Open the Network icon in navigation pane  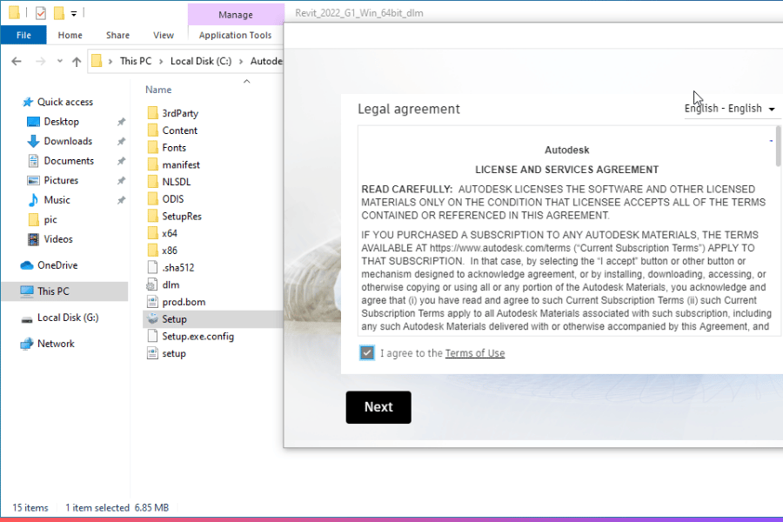click(27, 344)
